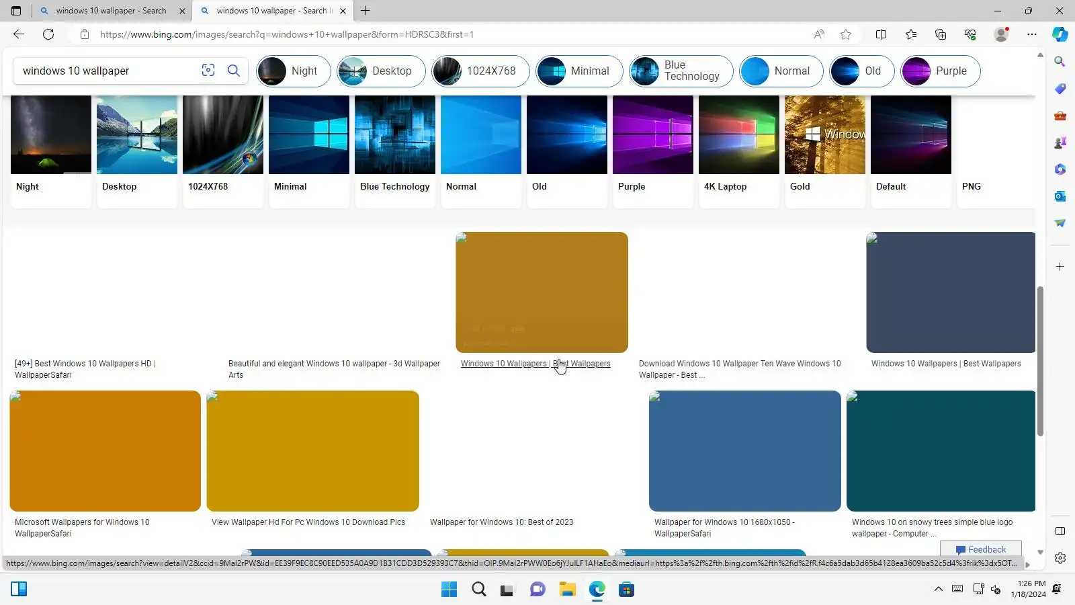Open 'Wallpaper for Windows 10: Best of 2023' link
Screen dimensions: 1075x605
point(502,522)
